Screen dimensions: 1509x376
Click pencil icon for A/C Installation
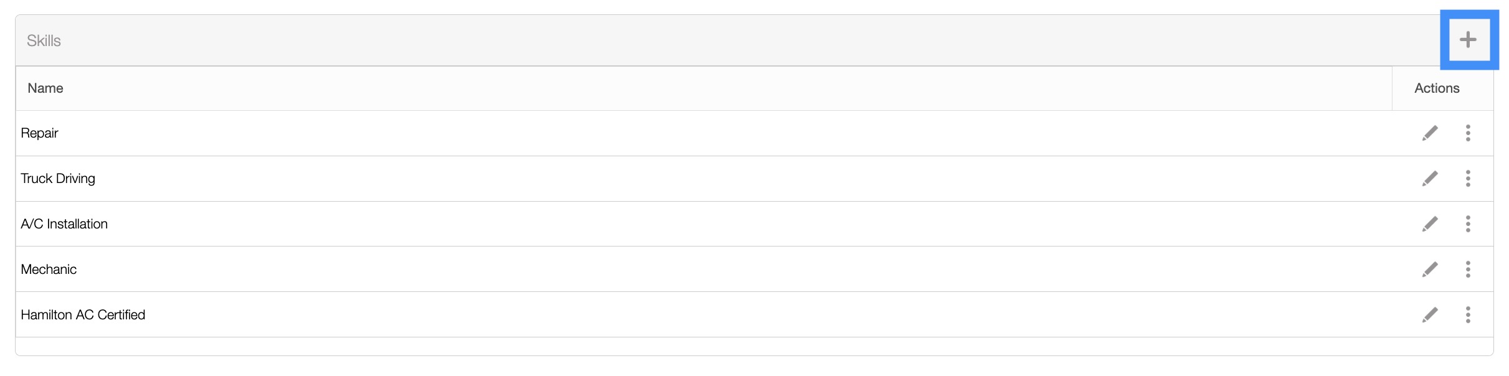[1430, 224]
